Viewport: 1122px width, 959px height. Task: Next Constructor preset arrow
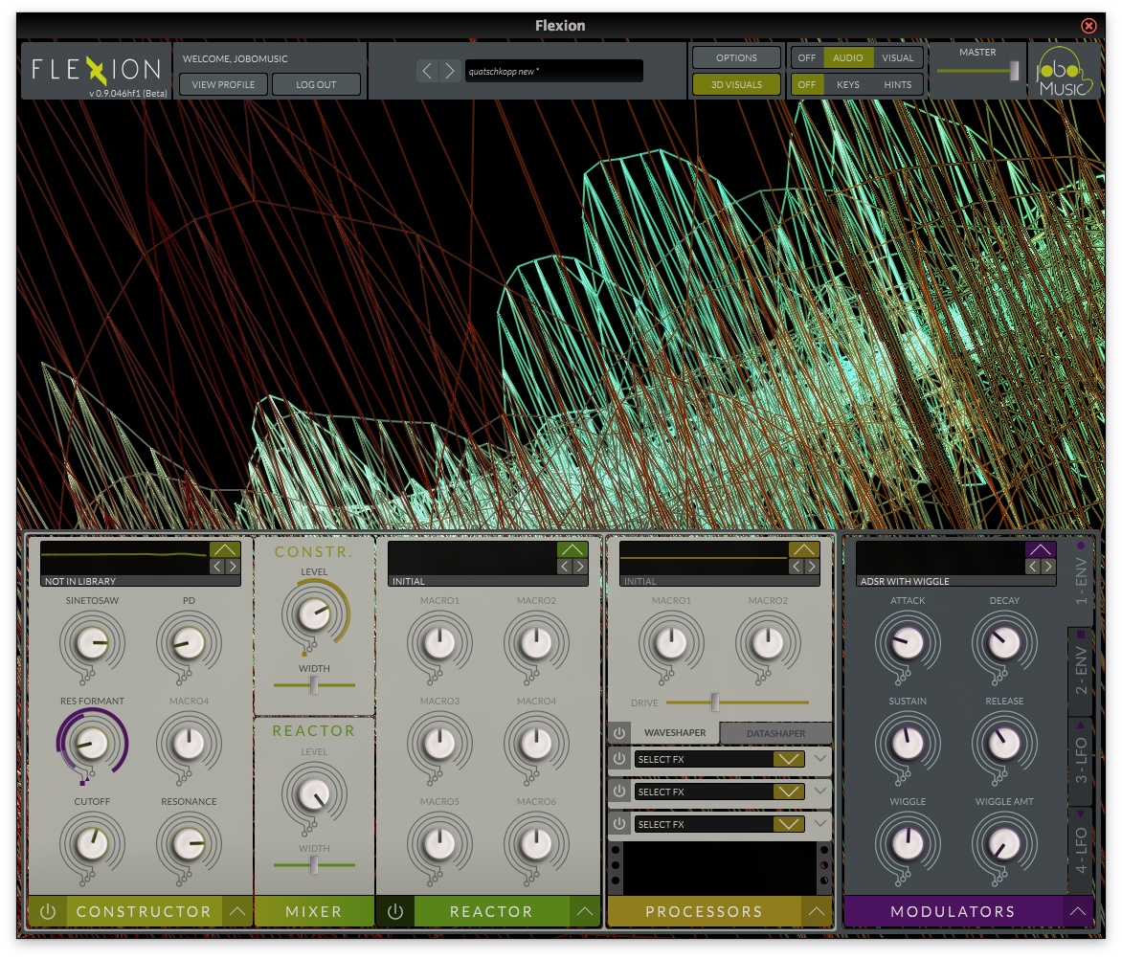[233, 567]
